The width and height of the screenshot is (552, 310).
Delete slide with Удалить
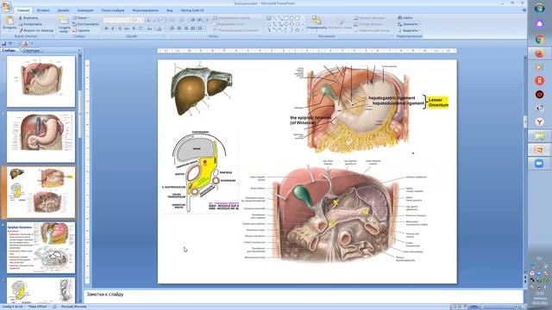click(x=81, y=31)
